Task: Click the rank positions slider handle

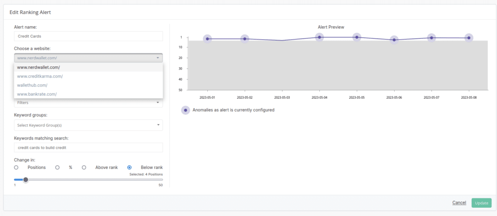Action: (x=26, y=180)
